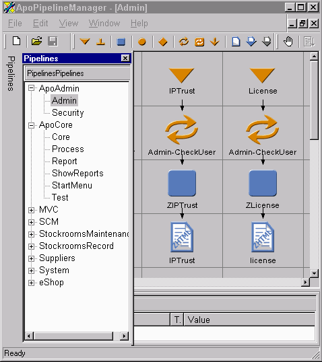Click the Save floppy disk icon

pos(53,42)
